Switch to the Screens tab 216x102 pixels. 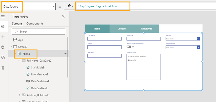(x=17, y=24)
